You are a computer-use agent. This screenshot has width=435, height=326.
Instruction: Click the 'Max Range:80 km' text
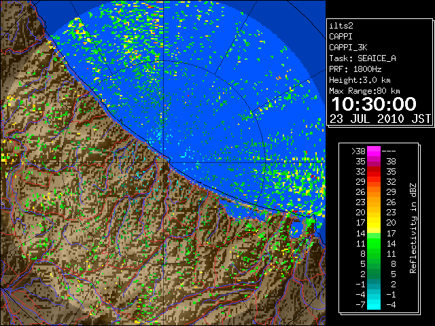[x=364, y=91]
